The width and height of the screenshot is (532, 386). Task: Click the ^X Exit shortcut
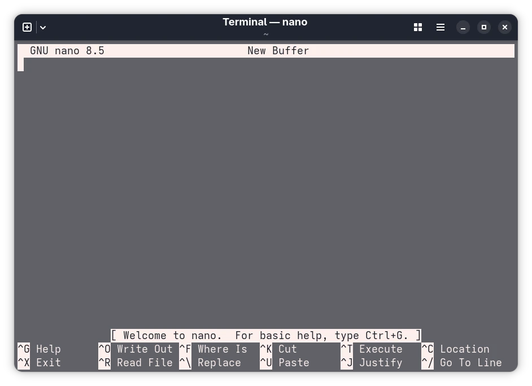pyautogui.click(x=40, y=363)
